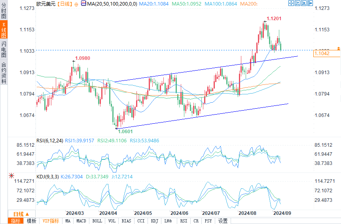Click the K:26.7304 value
This screenshot has height=224, width=341.
tap(72, 176)
